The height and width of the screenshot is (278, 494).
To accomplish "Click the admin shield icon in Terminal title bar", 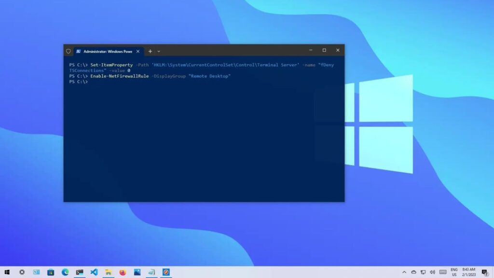I will coord(69,51).
